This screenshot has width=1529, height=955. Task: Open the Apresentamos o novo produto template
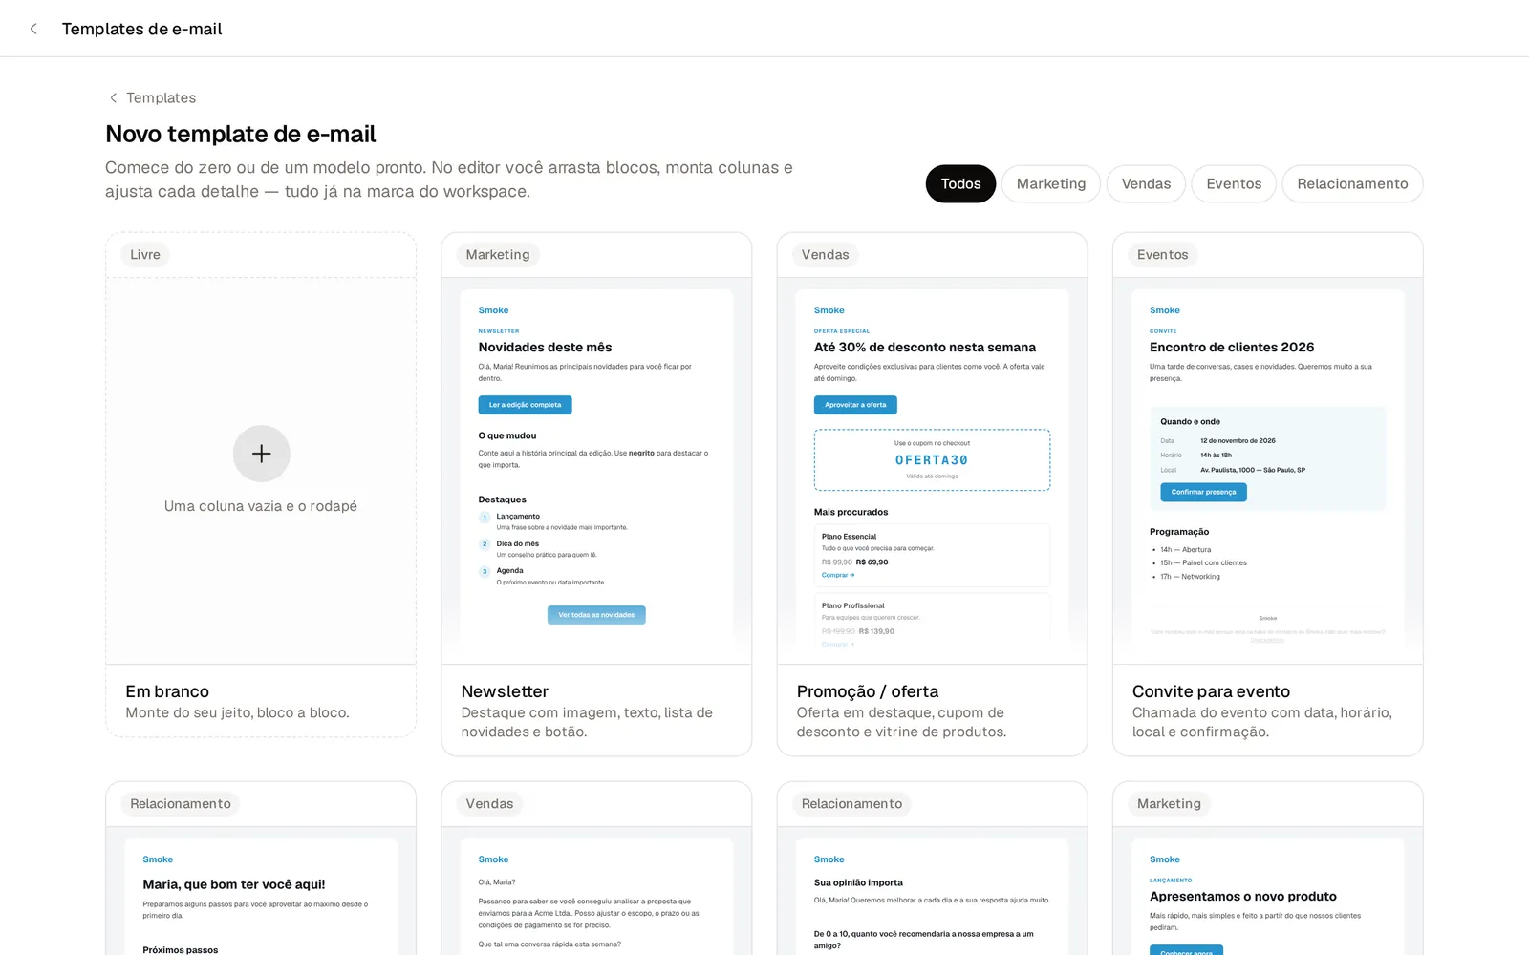tap(1267, 891)
